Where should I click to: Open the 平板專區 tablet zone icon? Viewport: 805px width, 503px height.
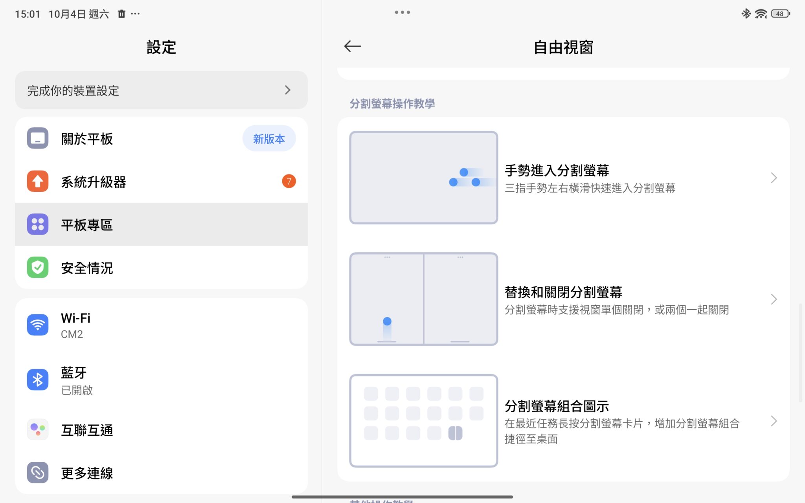[x=38, y=225]
